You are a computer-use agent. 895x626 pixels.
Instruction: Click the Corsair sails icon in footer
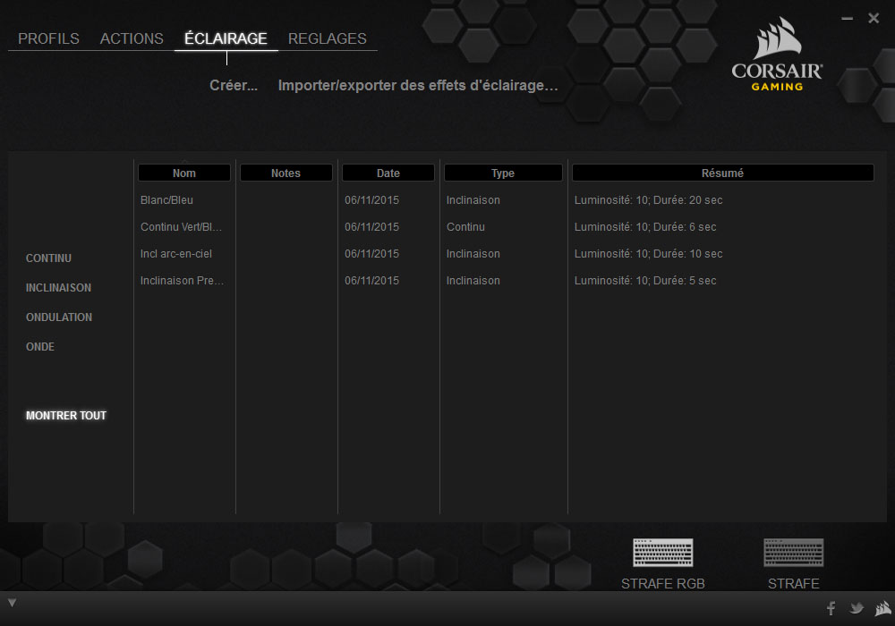[x=882, y=608]
